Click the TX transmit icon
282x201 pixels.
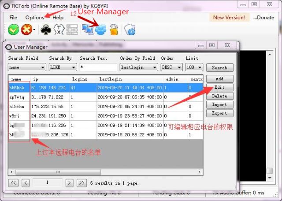pyautogui.click(x=59, y=30)
